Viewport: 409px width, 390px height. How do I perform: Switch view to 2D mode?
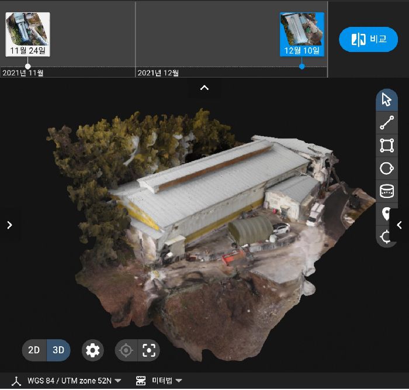click(34, 350)
